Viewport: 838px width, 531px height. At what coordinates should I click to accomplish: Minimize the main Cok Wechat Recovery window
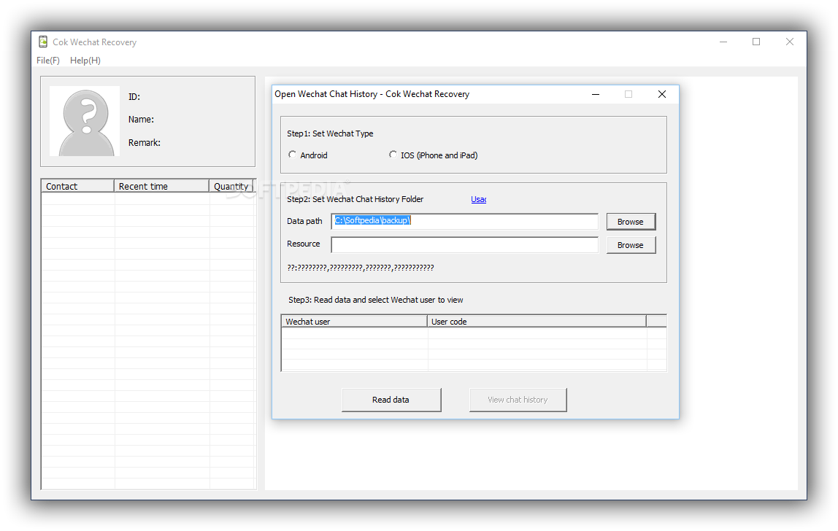pos(723,42)
